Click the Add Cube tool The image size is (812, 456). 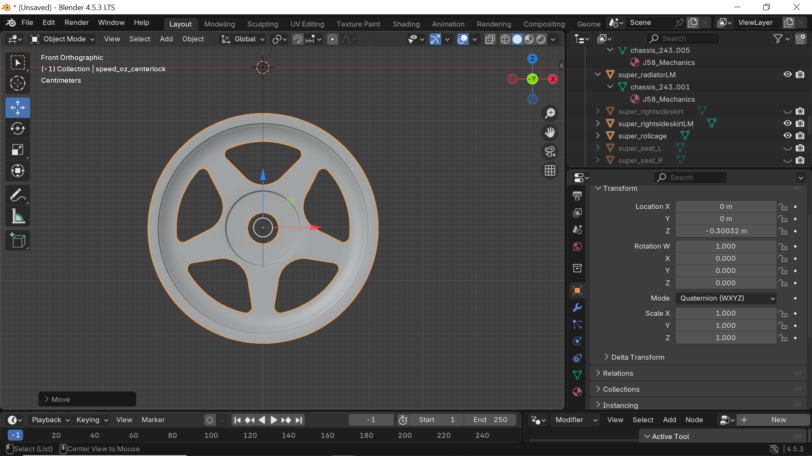(17, 241)
